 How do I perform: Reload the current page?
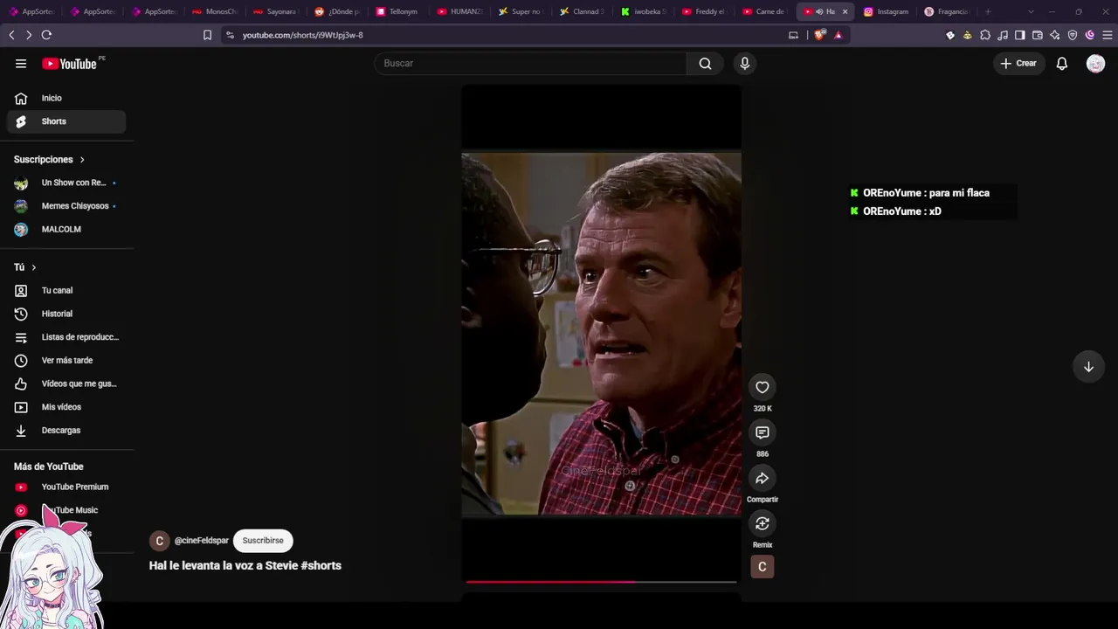(x=46, y=35)
